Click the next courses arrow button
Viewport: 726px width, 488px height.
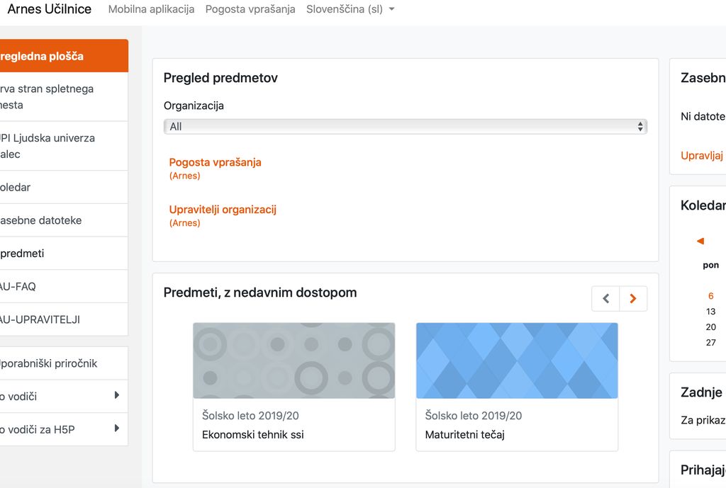633,299
